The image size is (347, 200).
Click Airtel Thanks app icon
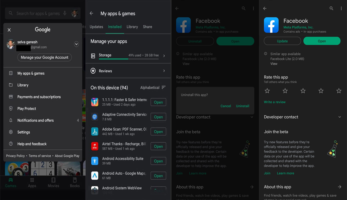pyautogui.click(x=95, y=146)
